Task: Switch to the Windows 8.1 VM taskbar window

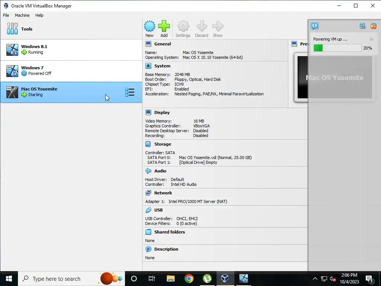Action: click(x=243, y=279)
